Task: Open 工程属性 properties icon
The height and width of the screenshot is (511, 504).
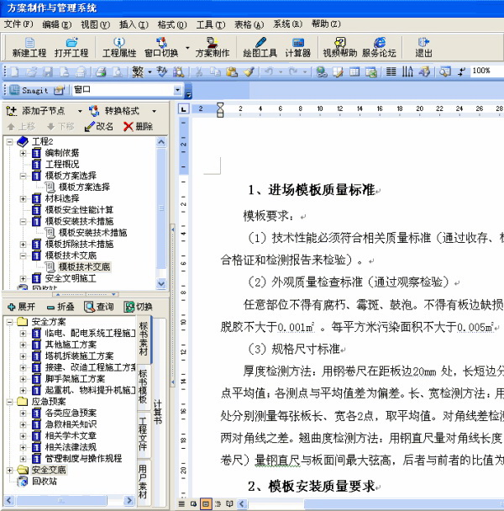Action: click(119, 48)
